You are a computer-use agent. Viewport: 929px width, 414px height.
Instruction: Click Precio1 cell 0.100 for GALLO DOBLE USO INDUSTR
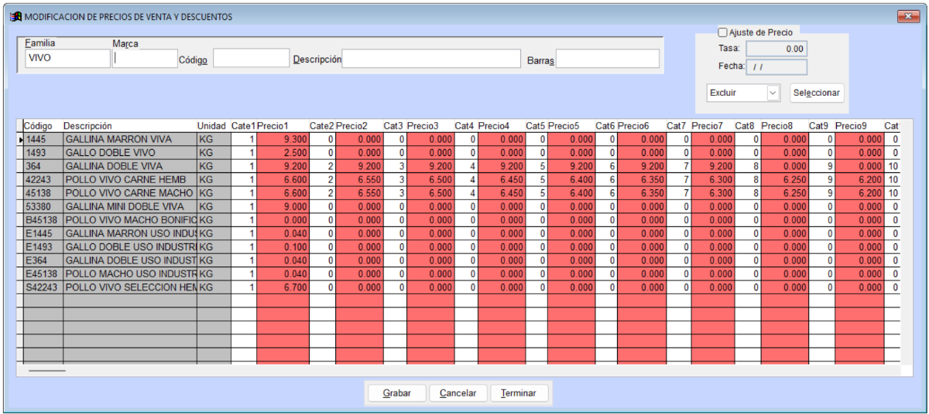pos(282,247)
